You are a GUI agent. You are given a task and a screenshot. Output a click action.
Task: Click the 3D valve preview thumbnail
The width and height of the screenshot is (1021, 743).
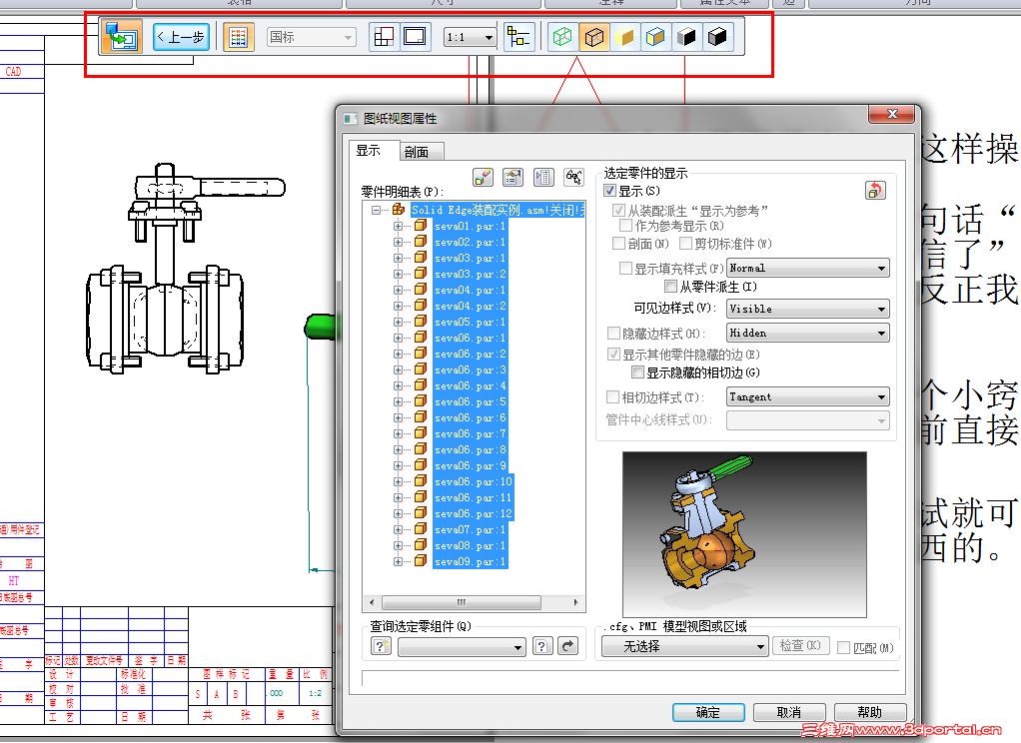[x=744, y=534]
